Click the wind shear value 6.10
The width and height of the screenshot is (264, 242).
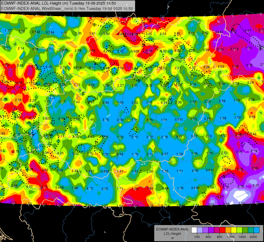point(16,134)
